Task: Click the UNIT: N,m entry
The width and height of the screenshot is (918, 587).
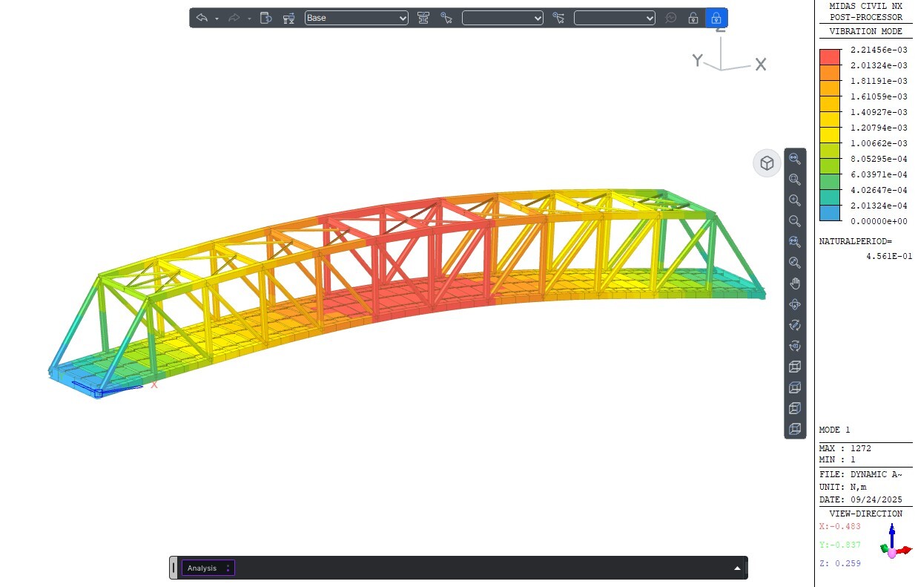Action: tap(845, 487)
